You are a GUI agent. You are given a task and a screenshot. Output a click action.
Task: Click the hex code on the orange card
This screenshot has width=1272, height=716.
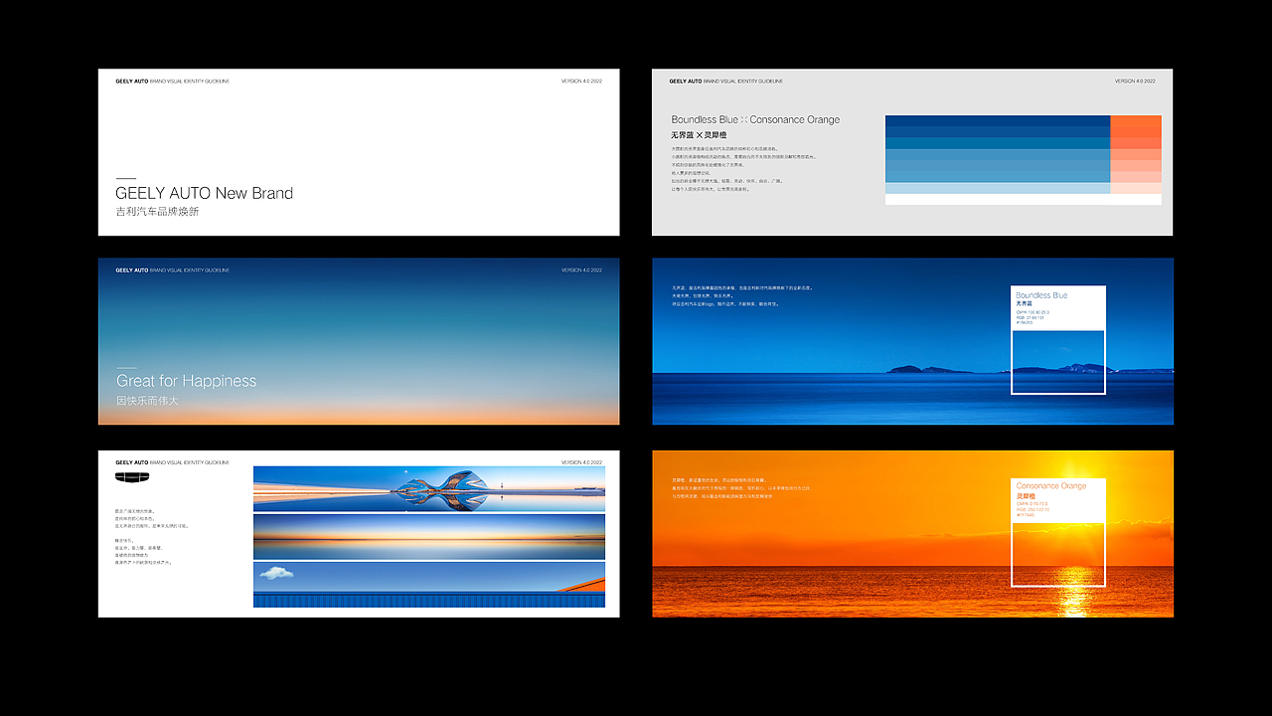1025,515
